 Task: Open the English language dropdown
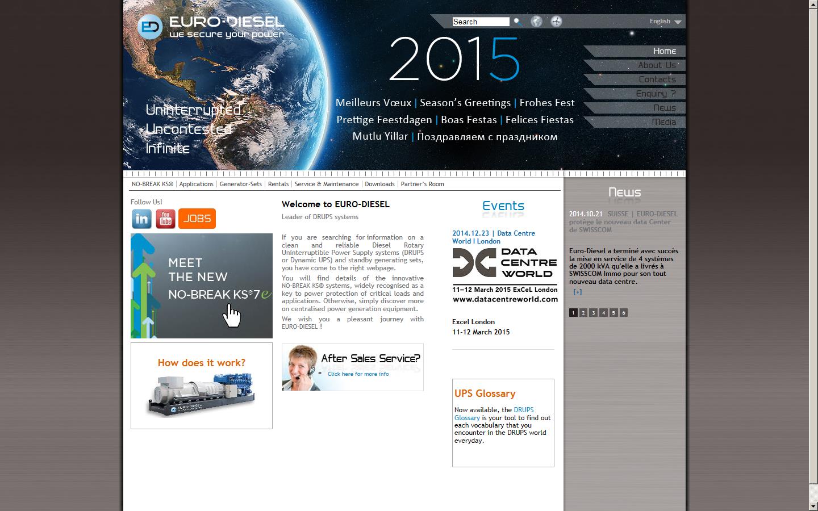tap(665, 22)
